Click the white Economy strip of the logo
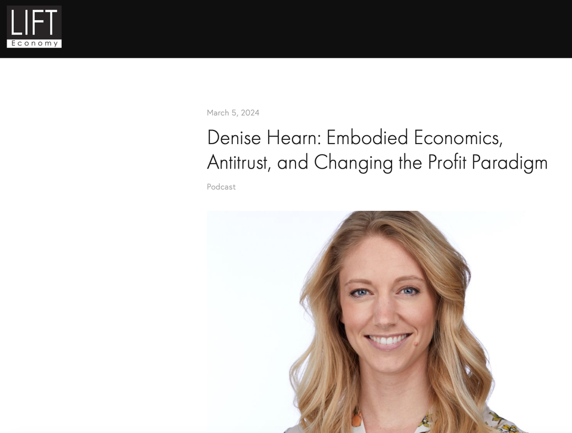This screenshot has height=433, width=572. click(35, 43)
